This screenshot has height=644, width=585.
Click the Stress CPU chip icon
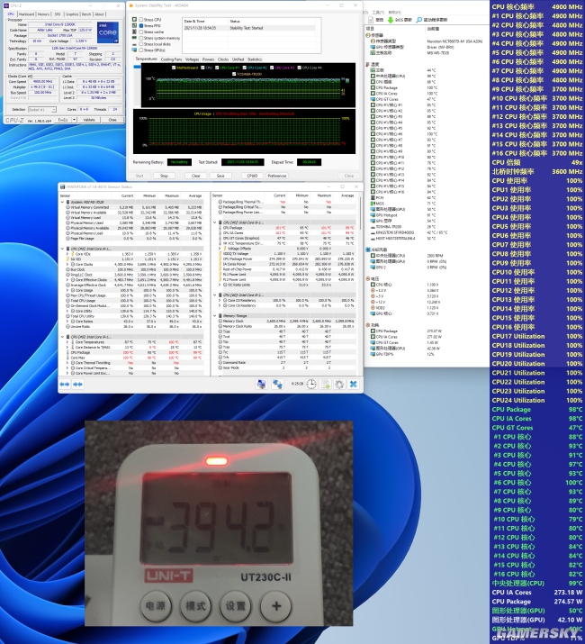(134, 19)
